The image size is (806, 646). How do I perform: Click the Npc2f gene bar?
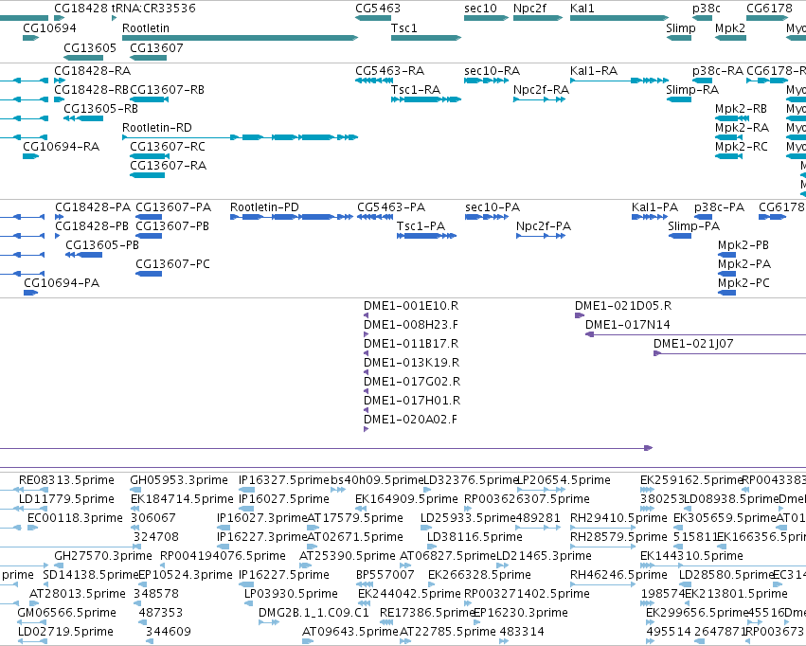click(x=538, y=18)
